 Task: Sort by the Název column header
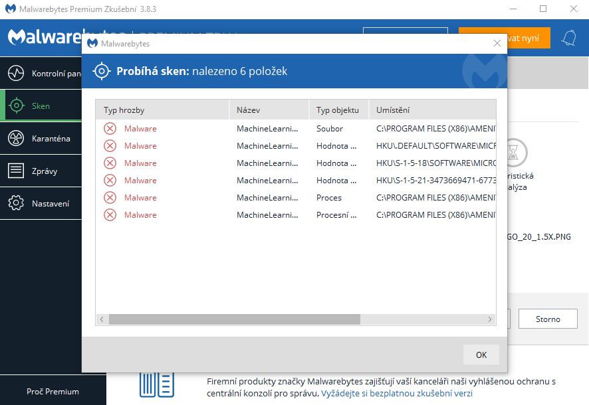coord(269,110)
